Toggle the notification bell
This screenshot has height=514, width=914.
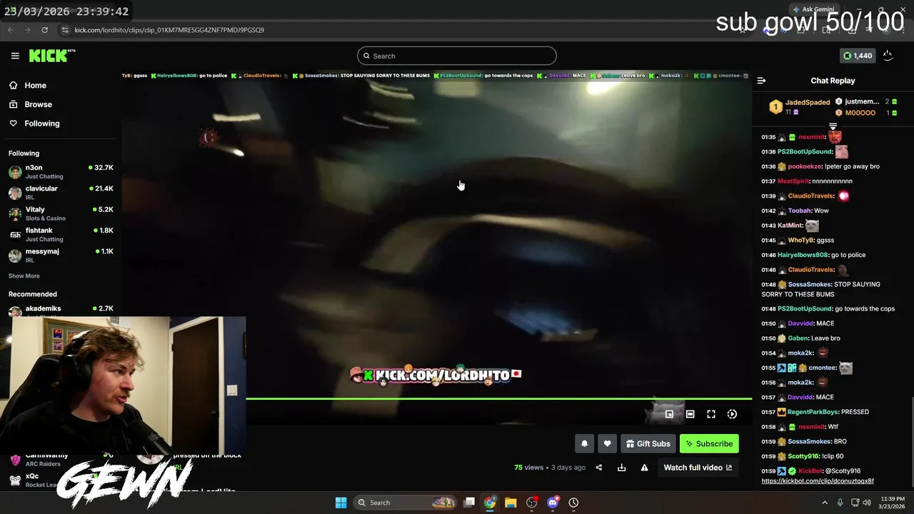click(x=584, y=443)
